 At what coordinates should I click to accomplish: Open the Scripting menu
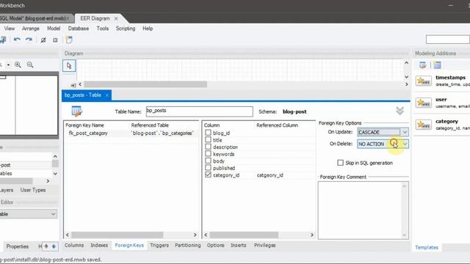coord(126,29)
